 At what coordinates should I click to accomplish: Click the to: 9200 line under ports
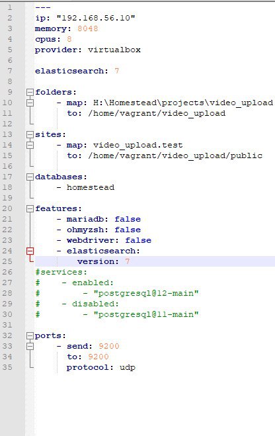[88, 357]
